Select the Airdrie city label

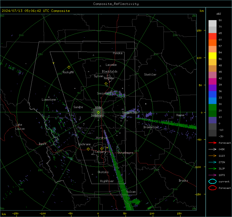(102, 138)
